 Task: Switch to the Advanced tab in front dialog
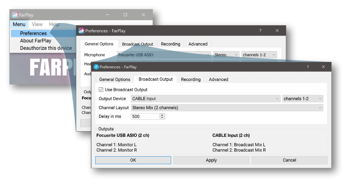[x=218, y=79]
